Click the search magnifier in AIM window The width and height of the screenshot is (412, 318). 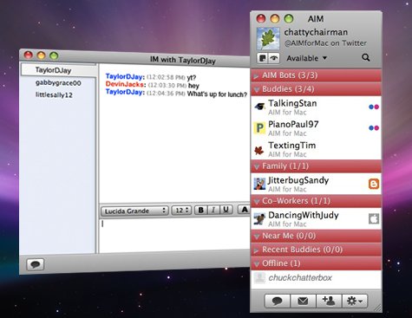[x=366, y=58]
